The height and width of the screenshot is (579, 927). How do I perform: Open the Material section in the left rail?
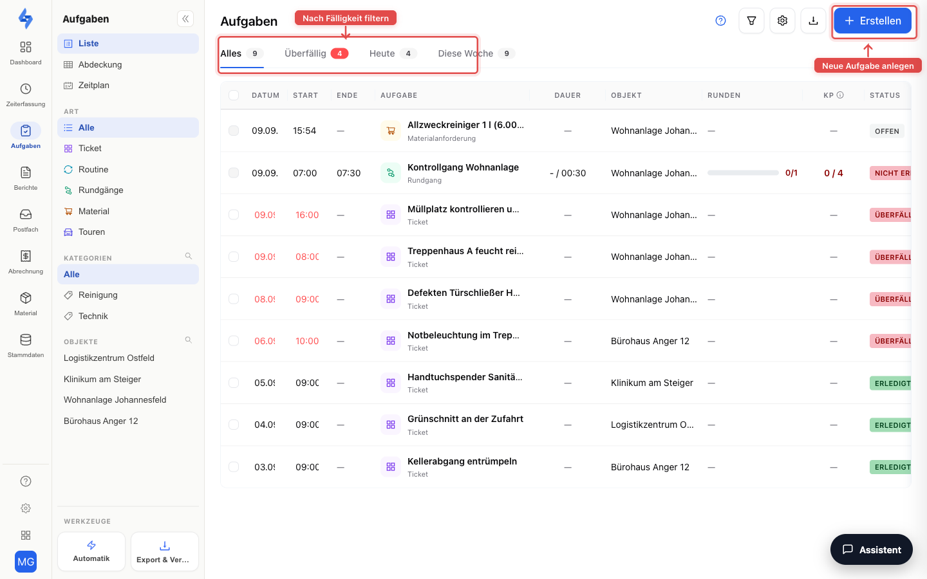[x=26, y=304]
